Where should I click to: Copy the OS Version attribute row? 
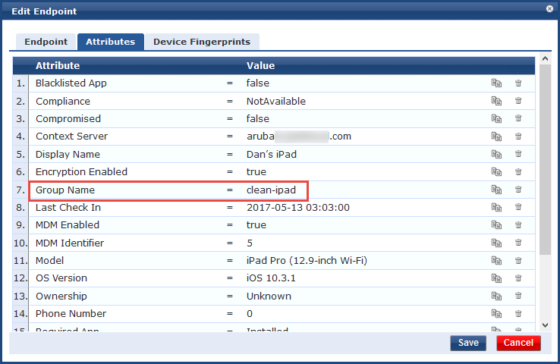pyautogui.click(x=496, y=278)
